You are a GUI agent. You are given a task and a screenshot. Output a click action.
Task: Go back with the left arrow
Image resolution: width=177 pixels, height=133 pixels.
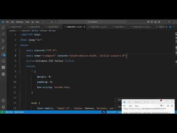click(x=52, y=22)
